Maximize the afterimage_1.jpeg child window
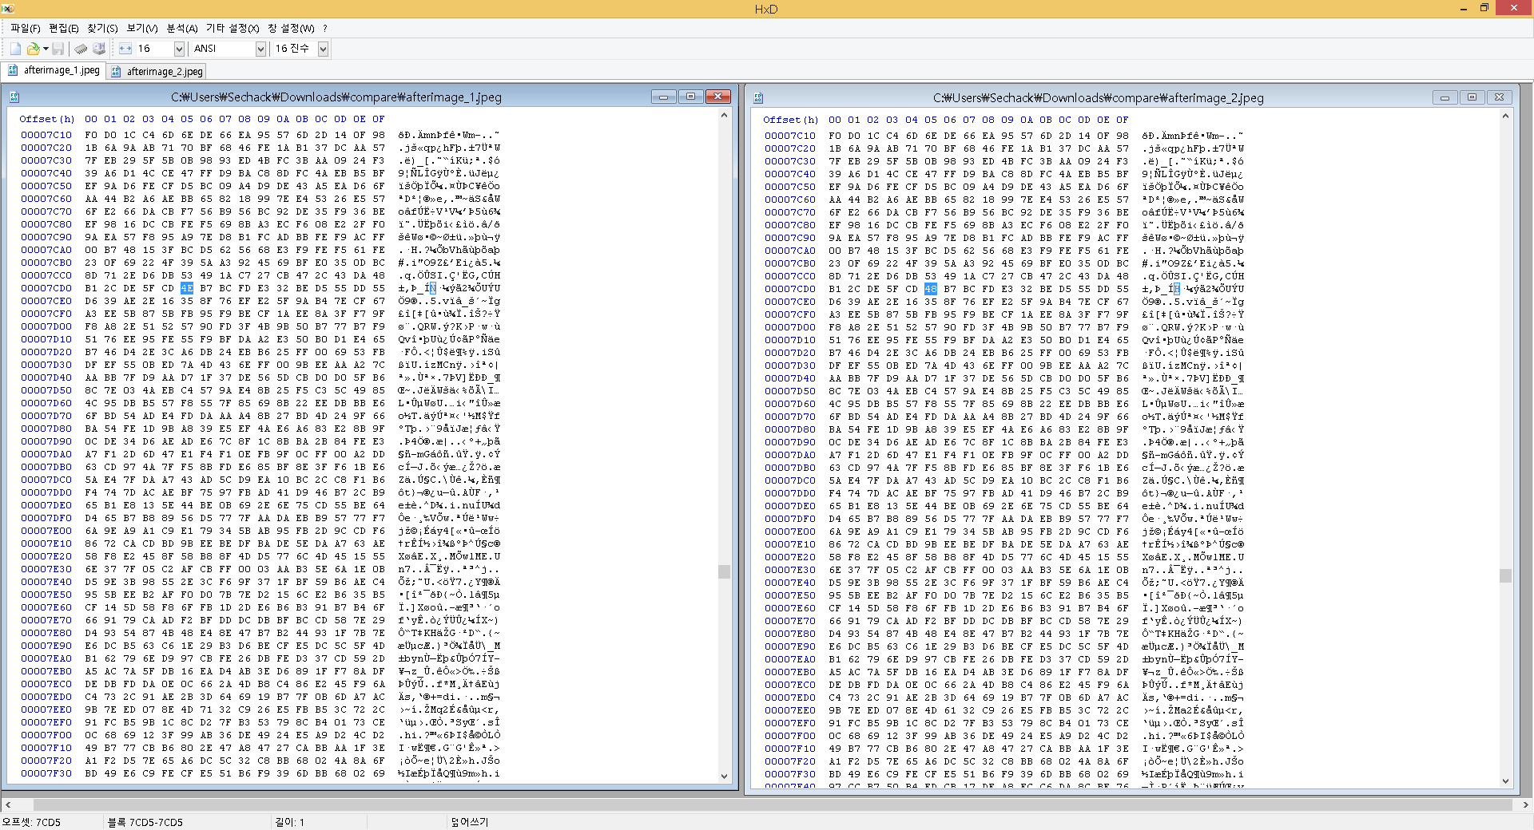The width and height of the screenshot is (1534, 830). click(x=691, y=97)
